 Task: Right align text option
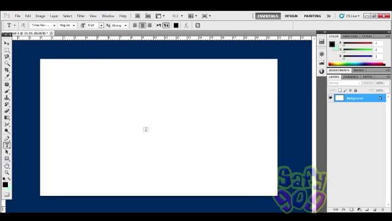(x=149, y=25)
